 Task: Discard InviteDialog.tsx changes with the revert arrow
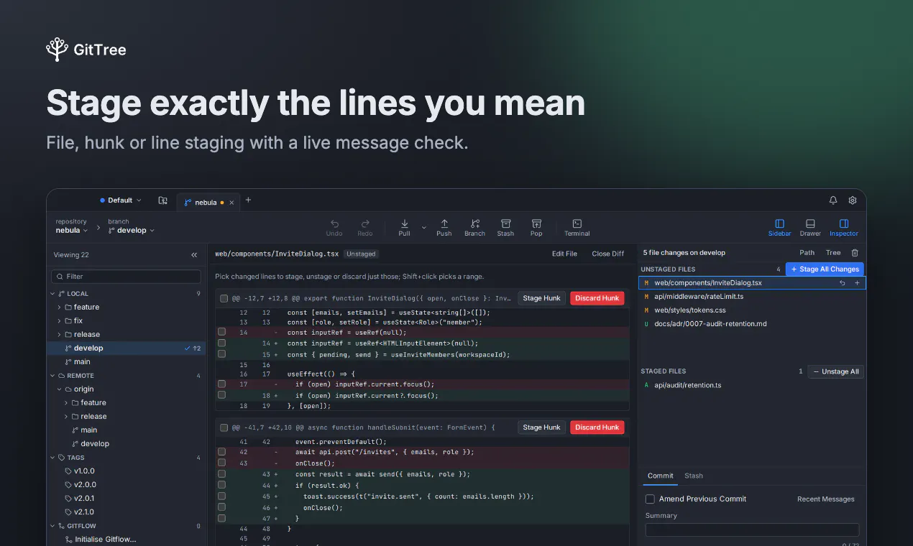point(843,283)
